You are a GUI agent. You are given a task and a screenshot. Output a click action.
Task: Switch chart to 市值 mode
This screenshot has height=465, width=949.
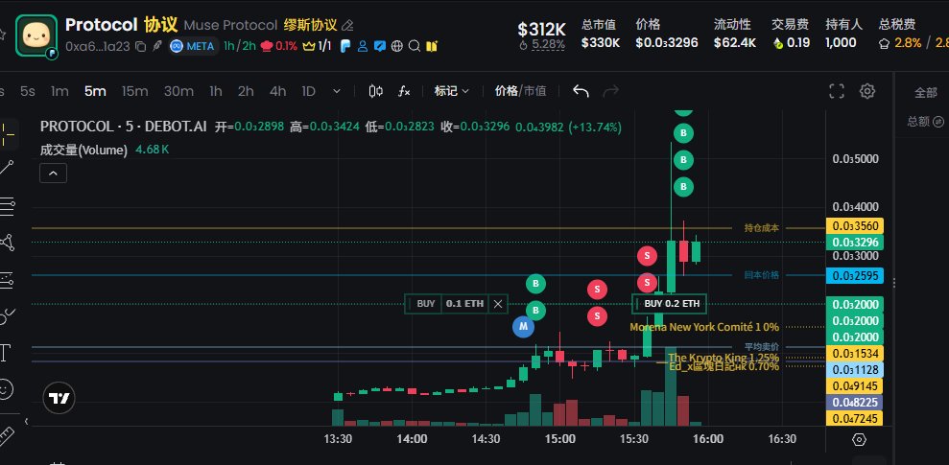point(535,91)
